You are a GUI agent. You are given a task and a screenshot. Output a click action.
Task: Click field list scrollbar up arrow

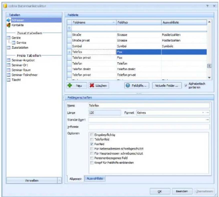[x=209, y=22]
